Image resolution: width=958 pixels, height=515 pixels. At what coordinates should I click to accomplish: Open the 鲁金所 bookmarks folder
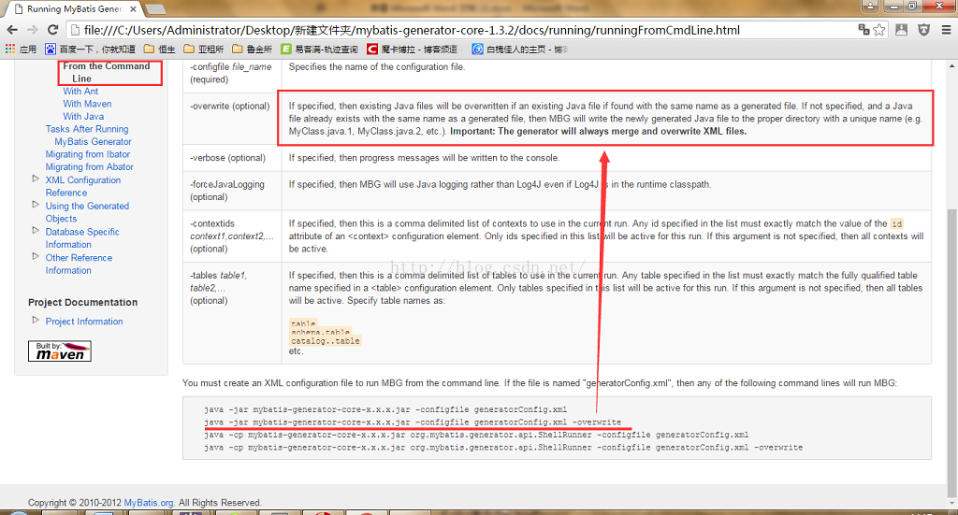[x=252, y=50]
